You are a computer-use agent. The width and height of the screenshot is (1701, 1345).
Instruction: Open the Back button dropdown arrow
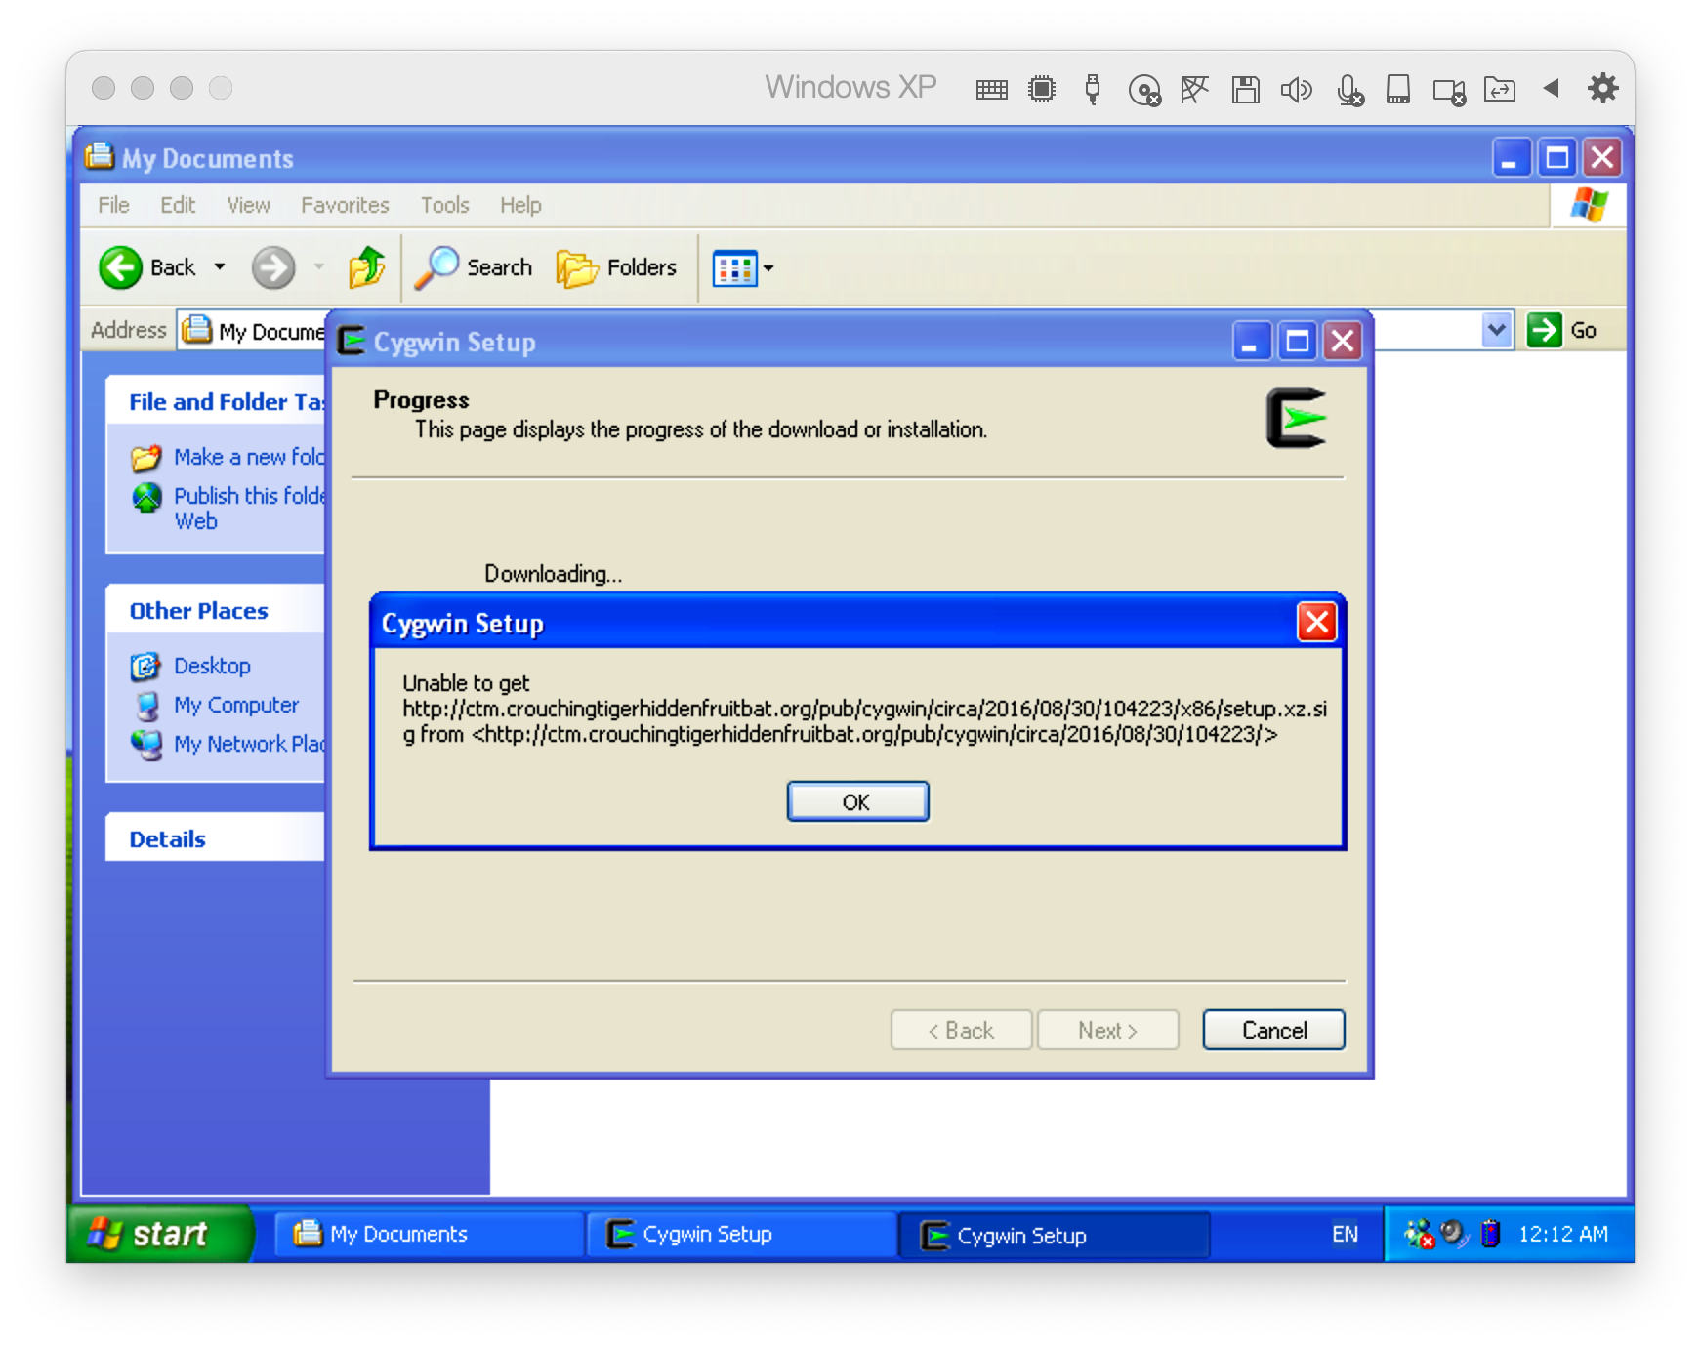click(x=220, y=267)
